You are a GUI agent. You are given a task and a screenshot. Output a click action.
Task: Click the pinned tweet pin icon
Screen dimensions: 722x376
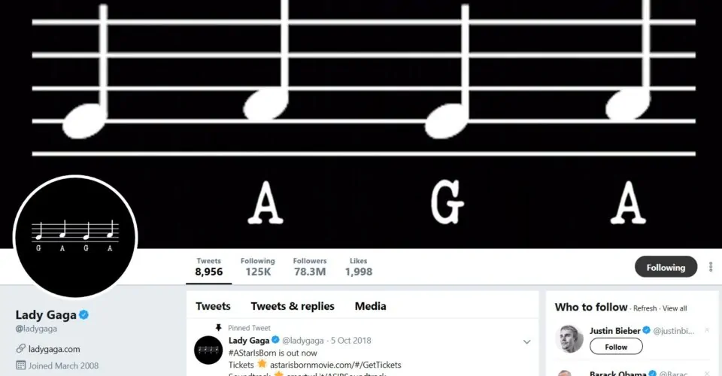point(219,328)
